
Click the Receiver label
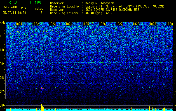coord(57,10)
